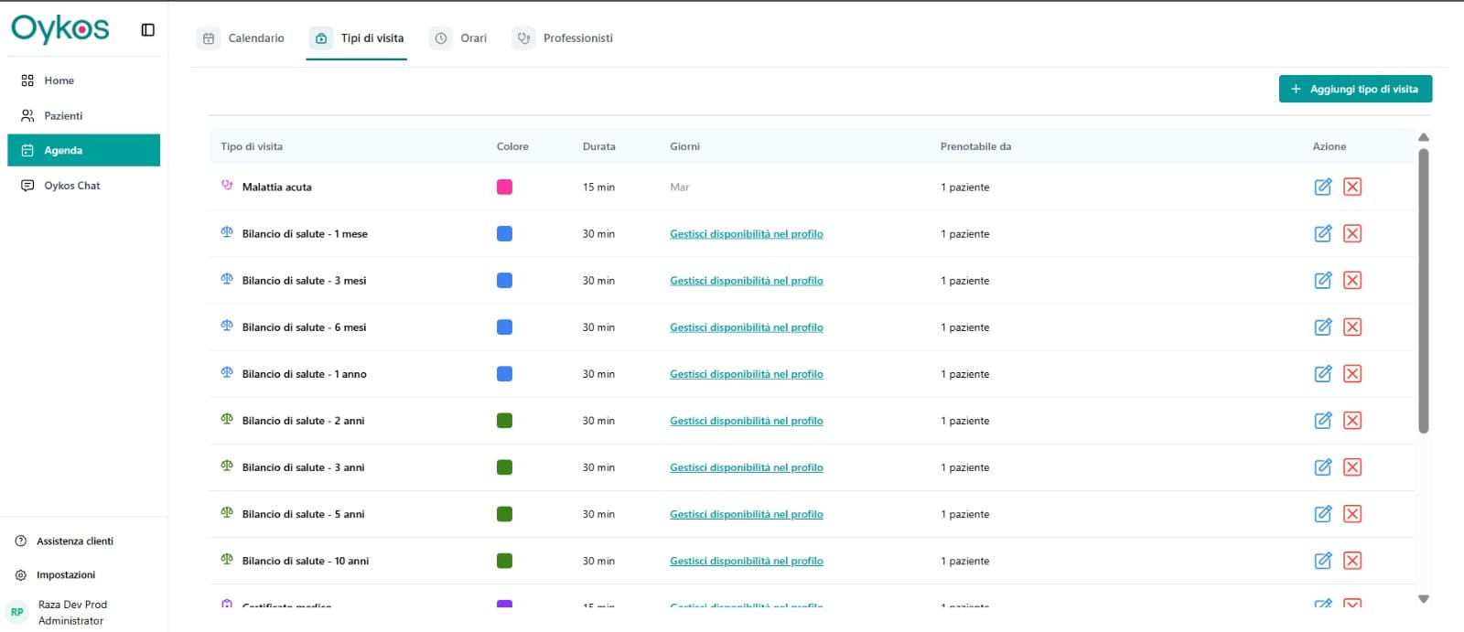Open Gestisci disponibilità link for 1 mese
The height and width of the screenshot is (632, 1464).
point(747,234)
